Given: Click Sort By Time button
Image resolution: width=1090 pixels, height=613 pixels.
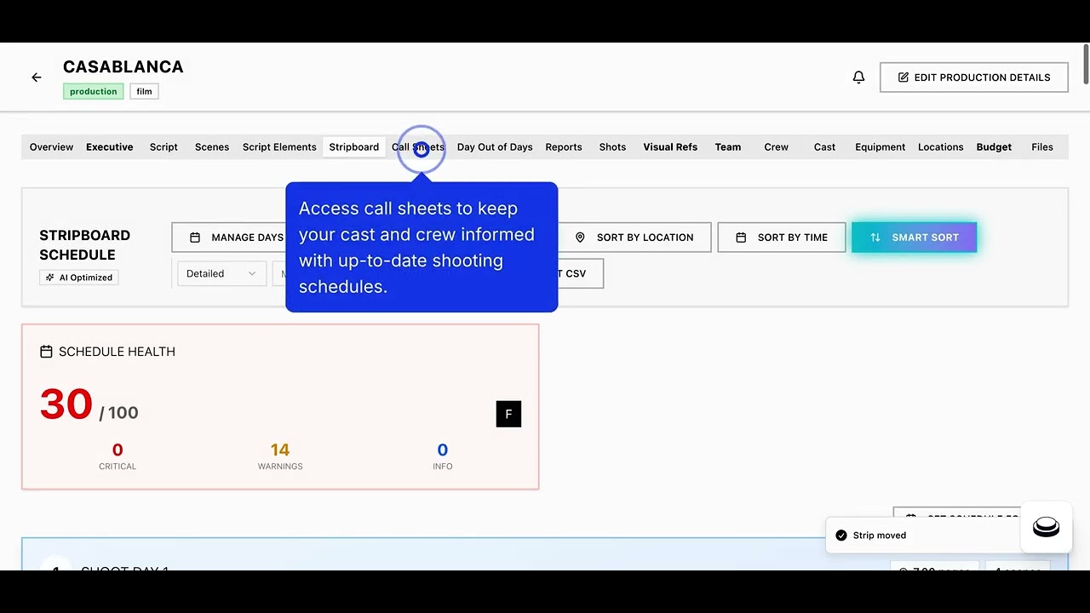Looking at the screenshot, I should (782, 238).
